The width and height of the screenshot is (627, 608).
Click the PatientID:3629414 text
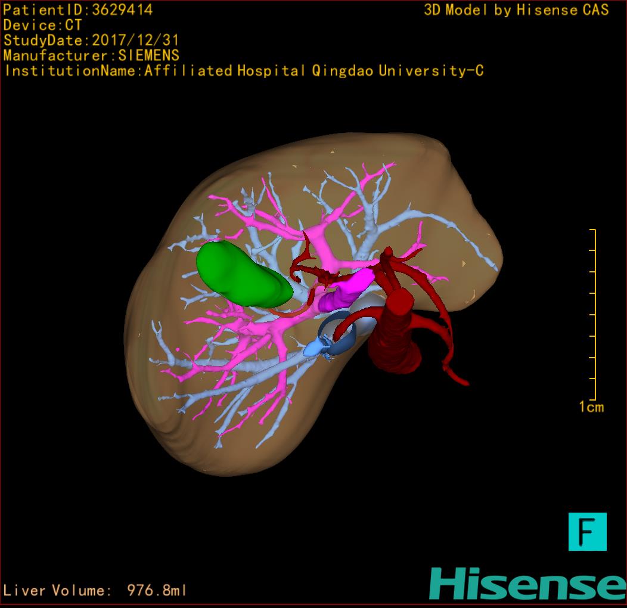pos(77,10)
